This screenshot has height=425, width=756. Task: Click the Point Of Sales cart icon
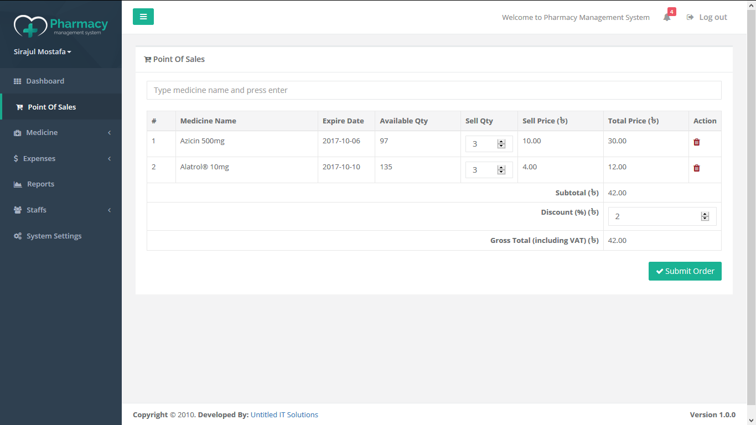(19, 107)
